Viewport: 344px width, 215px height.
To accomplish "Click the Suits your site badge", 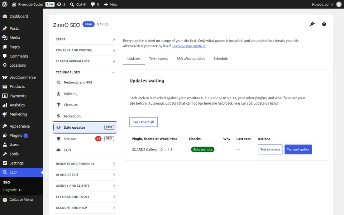I will coord(203,149).
